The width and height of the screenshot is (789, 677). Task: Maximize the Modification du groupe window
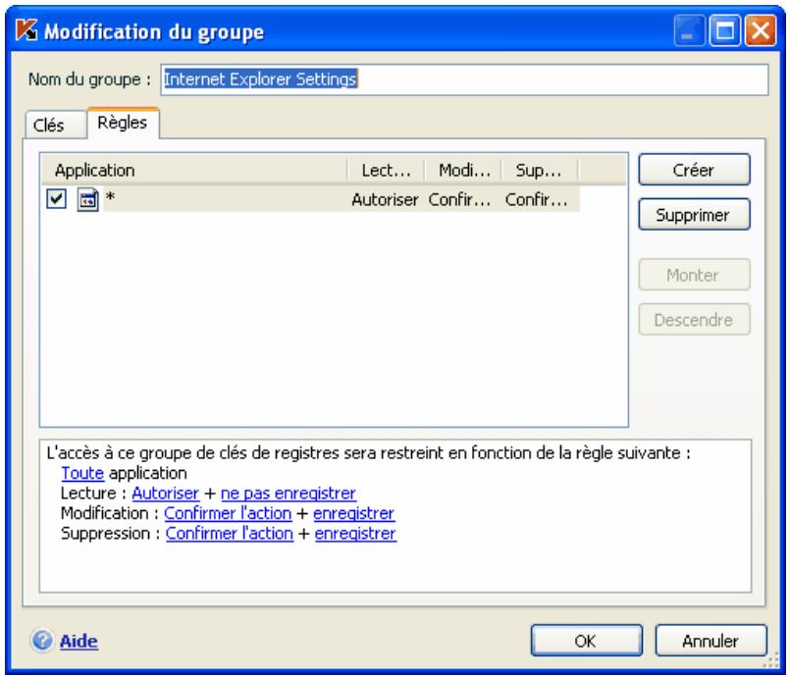tap(725, 30)
